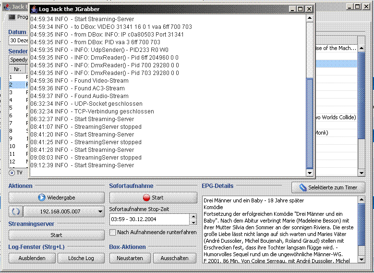Click the refresh icon beside the IP address
This screenshot has height=273, width=374.
15,211
